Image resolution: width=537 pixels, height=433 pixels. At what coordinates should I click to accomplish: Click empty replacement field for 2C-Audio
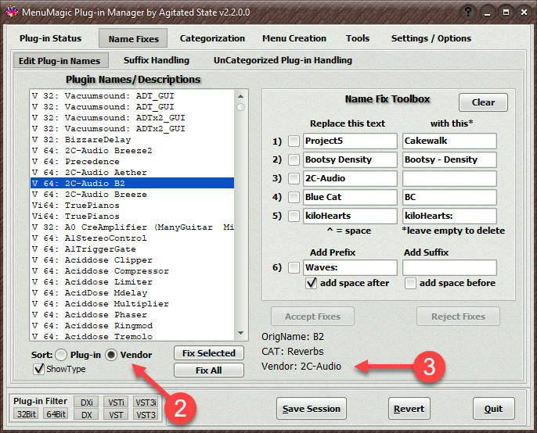[x=449, y=178]
